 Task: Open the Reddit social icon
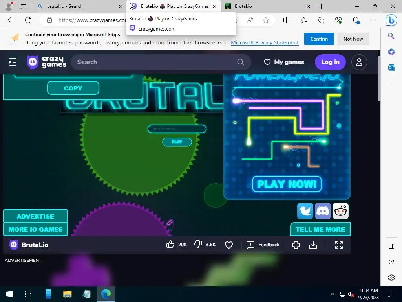pos(340,211)
